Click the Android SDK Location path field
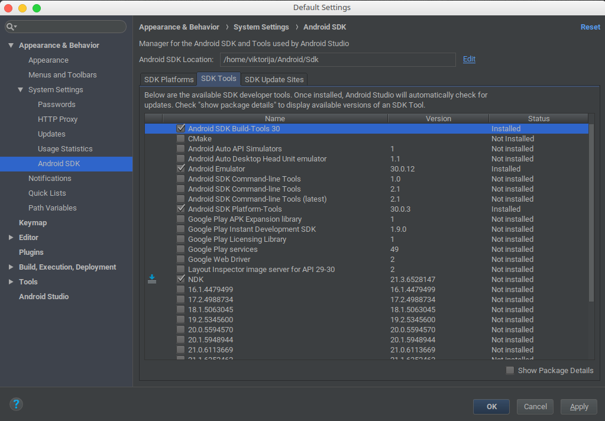 [x=337, y=60]
